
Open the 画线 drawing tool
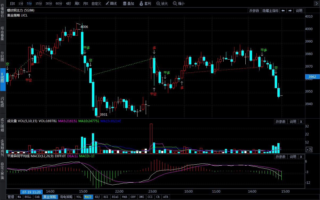click(111, 3)
